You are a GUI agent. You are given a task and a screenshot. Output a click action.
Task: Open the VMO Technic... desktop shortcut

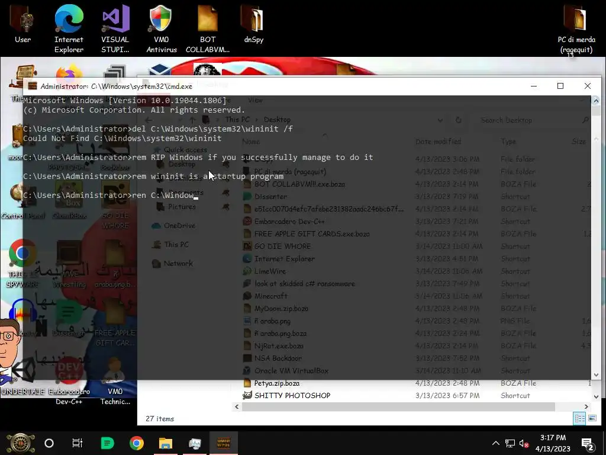pos(115,381)
